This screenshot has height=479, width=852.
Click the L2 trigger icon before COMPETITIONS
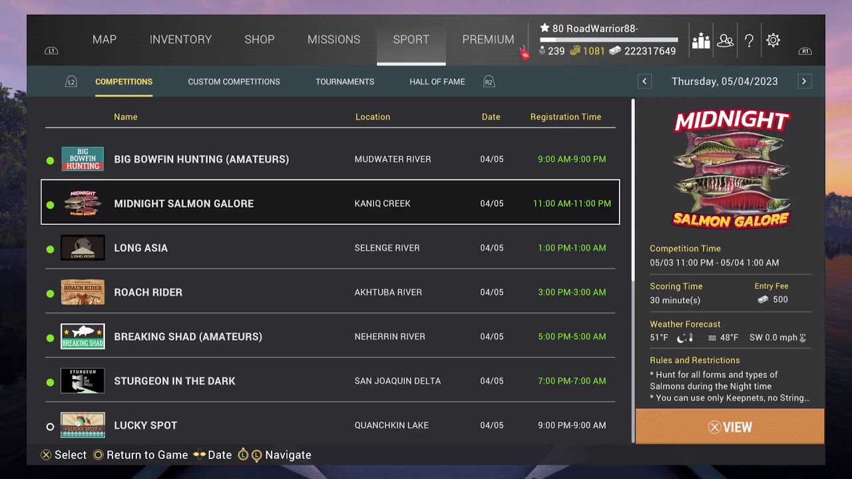71,82
